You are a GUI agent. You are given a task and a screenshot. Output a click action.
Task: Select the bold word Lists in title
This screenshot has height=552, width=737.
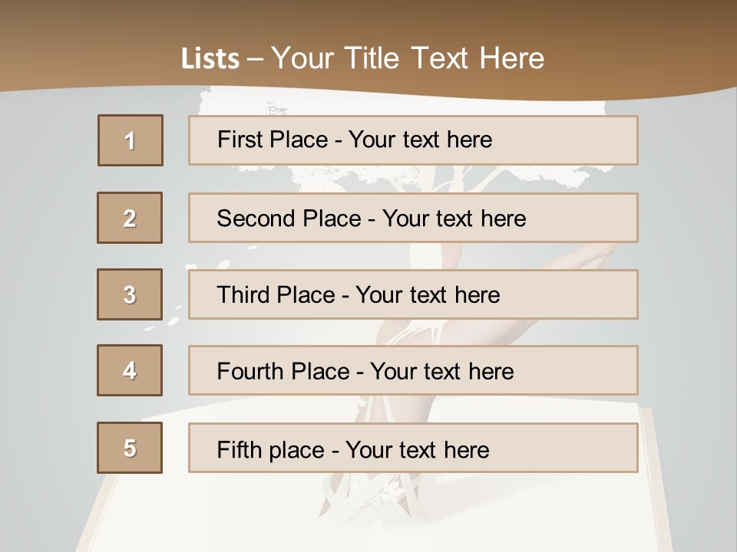click(x=210, y=59)
